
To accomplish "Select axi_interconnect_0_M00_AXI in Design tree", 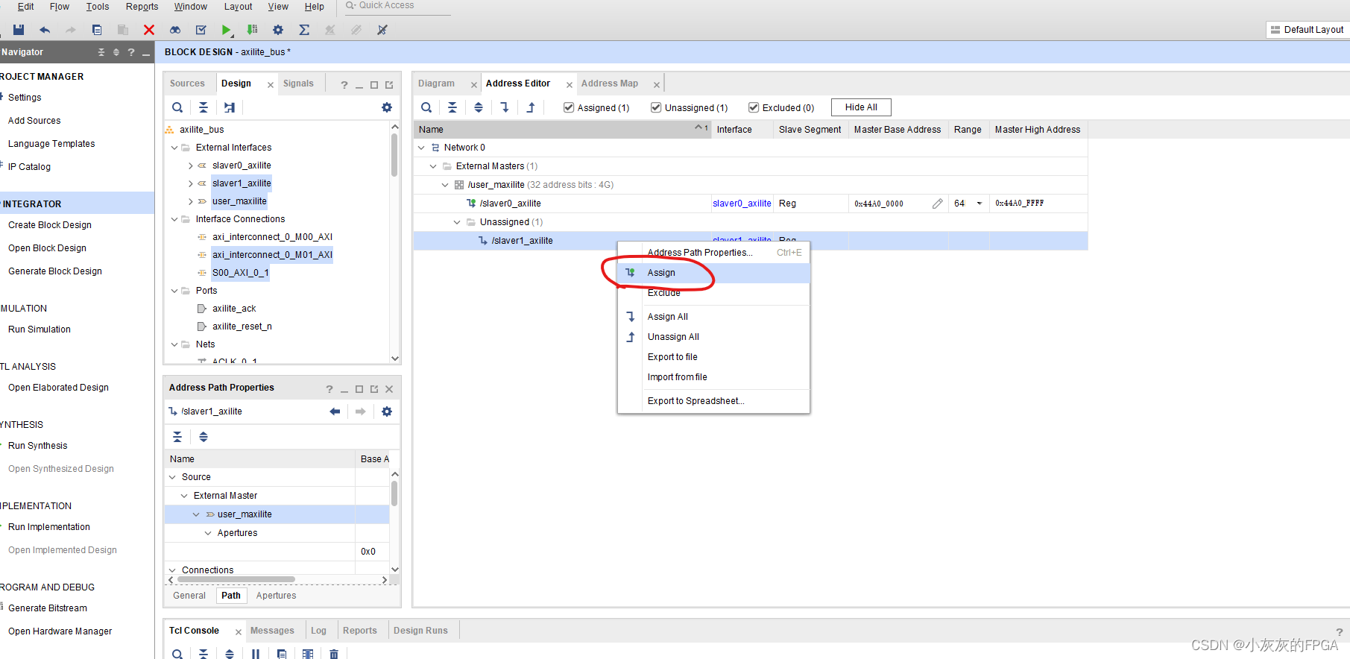I will pyautogui.click(x=272, y=237).
